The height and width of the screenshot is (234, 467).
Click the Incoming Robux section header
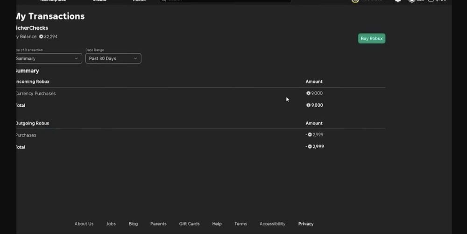33,82
